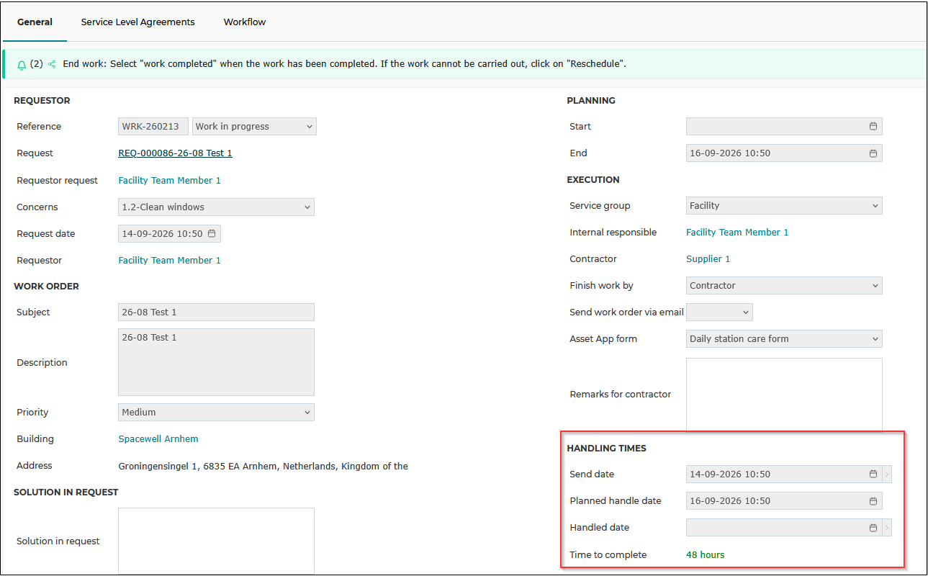Image resolution: width=928 pixels, height=576 pixels.
Task: Click the notification bell icon
Action: [x=22, y=65]
